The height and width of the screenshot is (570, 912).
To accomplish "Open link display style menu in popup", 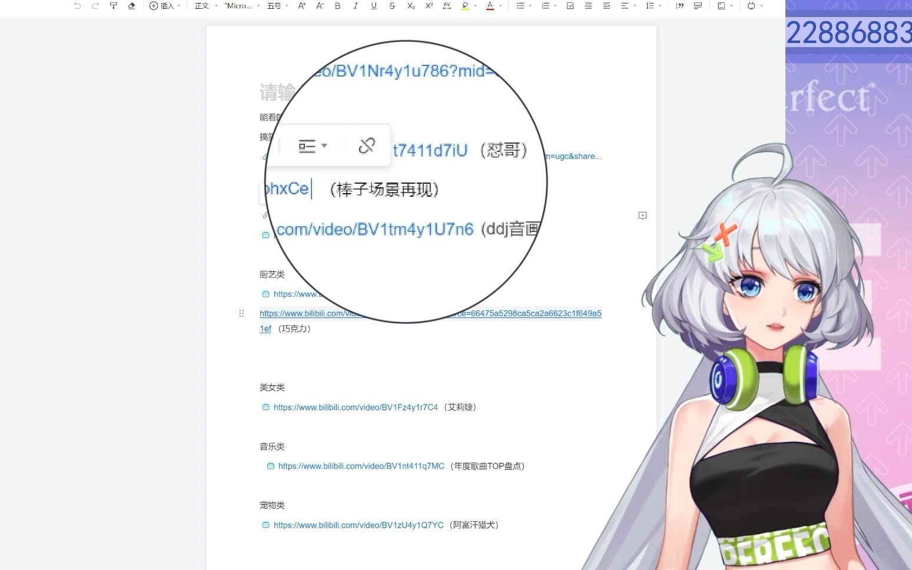I will point(312,146).
